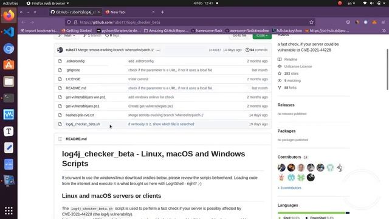Screen dimensions: 389x219
Task: Open system status menu in top bar
Action: [x=374, y=3]
